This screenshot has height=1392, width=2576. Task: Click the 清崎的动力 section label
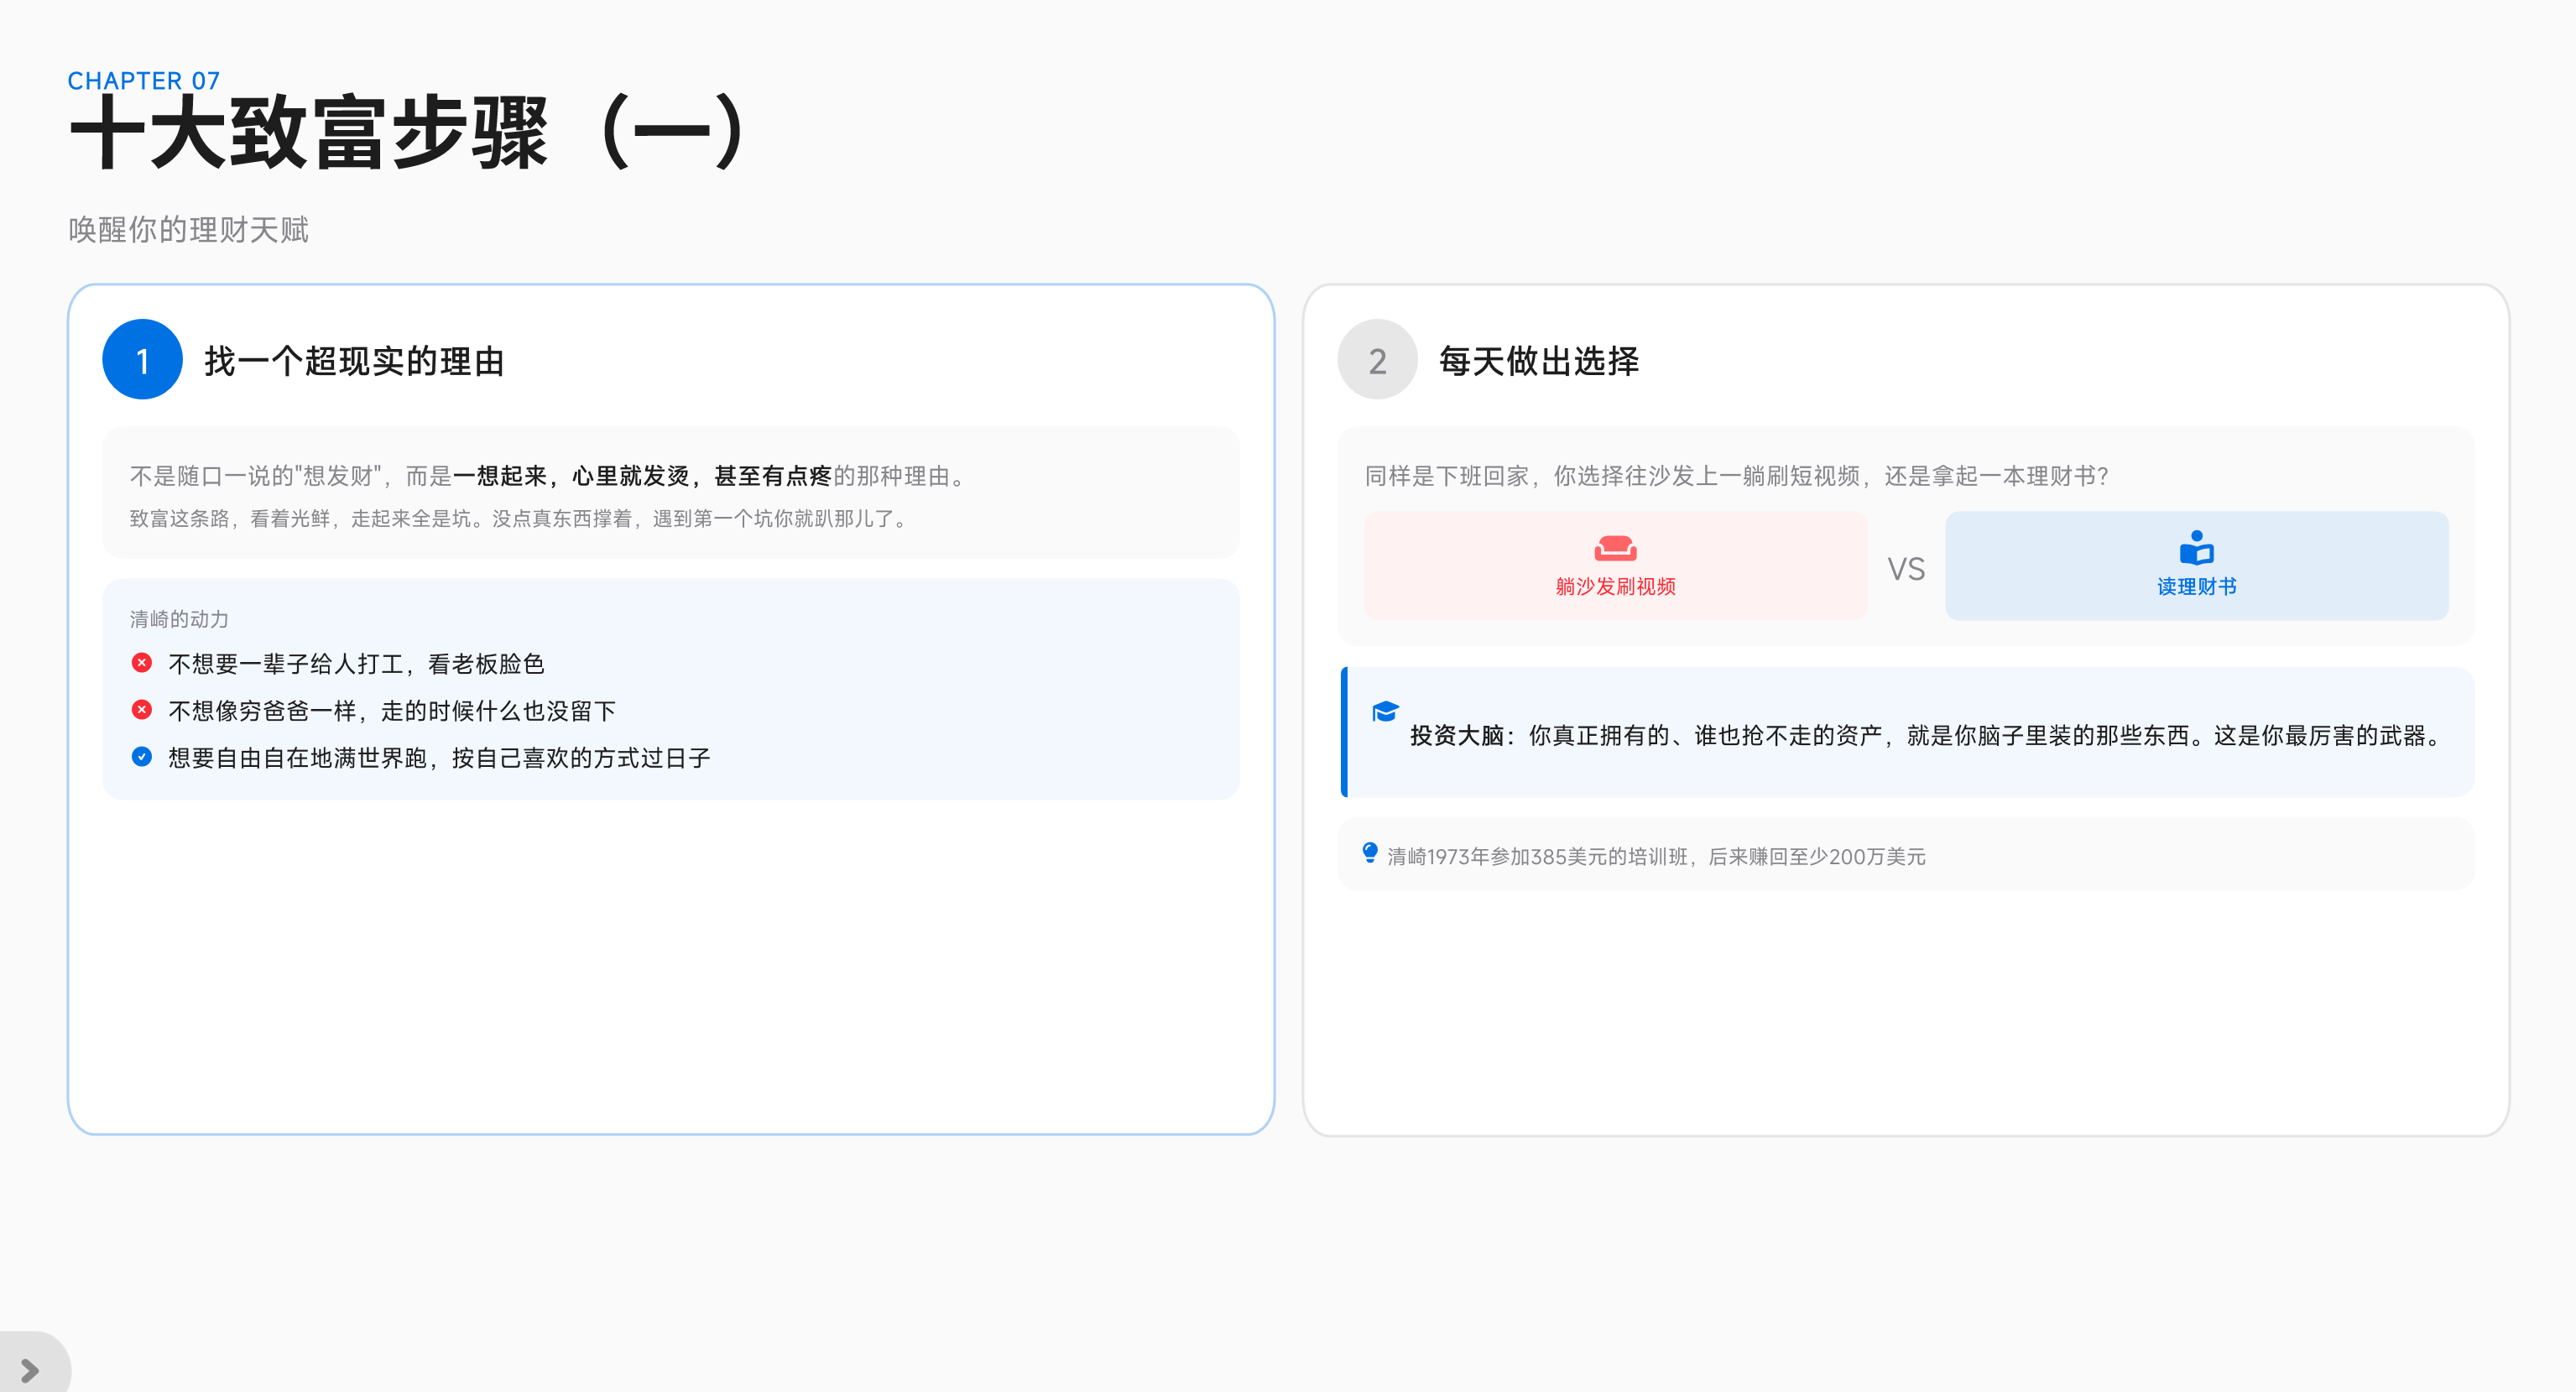pyautogui.click(x=179, y=619)
